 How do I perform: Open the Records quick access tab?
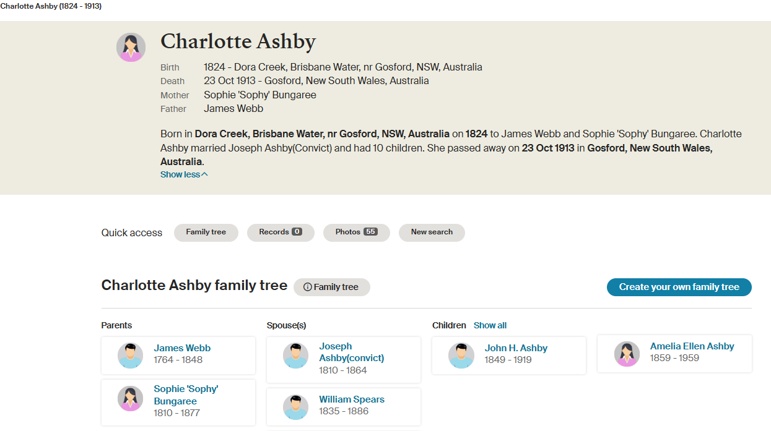pos(281,233)
